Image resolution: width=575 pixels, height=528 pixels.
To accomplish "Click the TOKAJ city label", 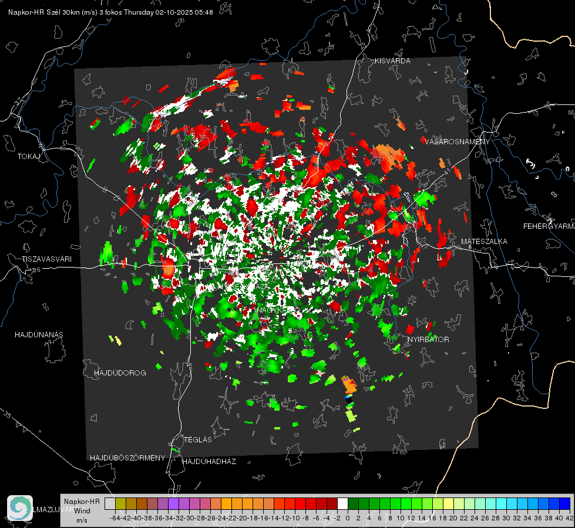I will 29,157.
